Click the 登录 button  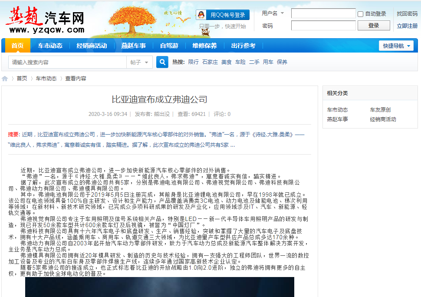click(374, 26)
